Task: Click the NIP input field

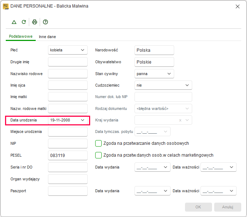Action: pyautogui.click(x=68, y=144)
